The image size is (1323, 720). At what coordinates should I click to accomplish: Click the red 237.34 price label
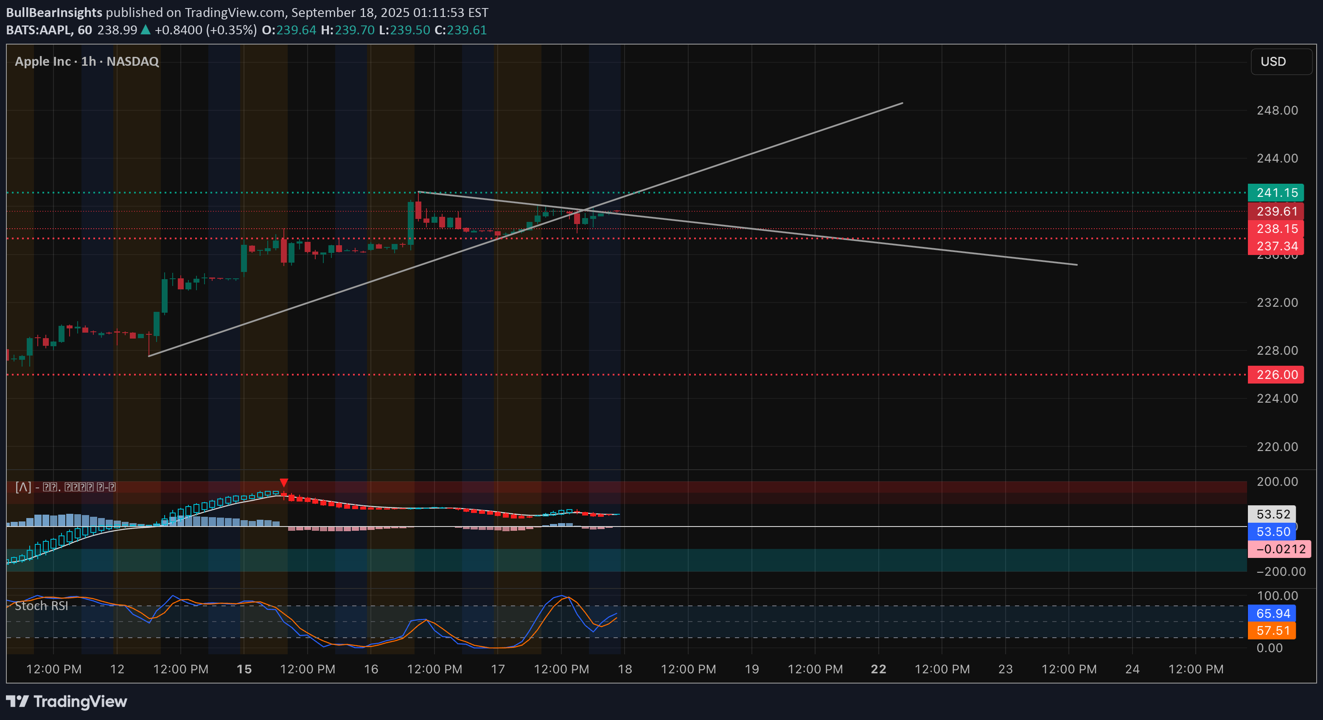pyautogui.click(x=1276, y=246)
